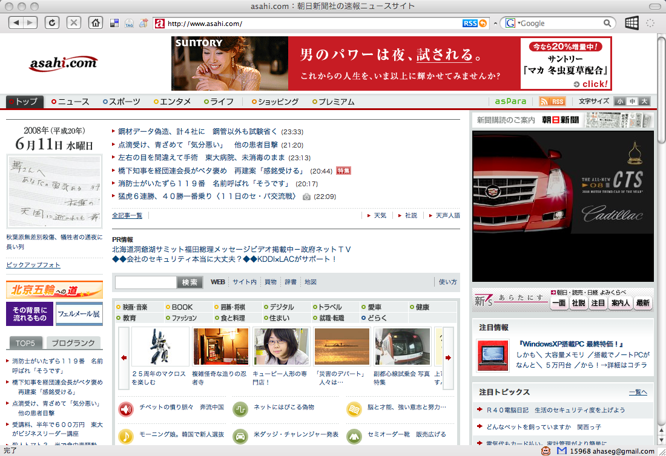Click the red 特集 badge beside 橋下知事 headline

click(x=344, y=171)
